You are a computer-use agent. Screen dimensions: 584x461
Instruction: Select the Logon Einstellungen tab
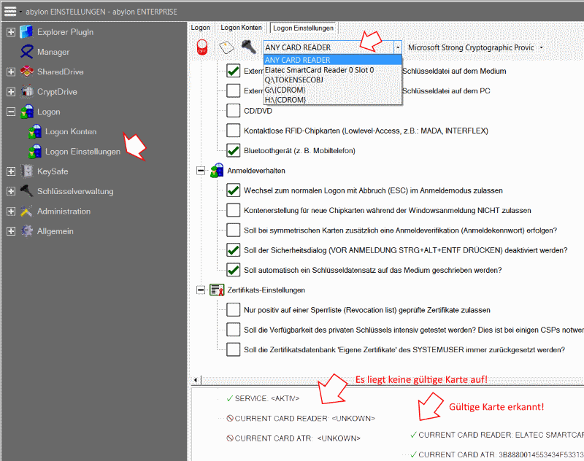tap(303, 28)
